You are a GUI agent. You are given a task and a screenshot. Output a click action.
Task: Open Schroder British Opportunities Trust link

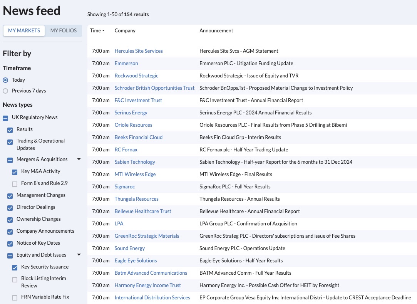point(154,88)
